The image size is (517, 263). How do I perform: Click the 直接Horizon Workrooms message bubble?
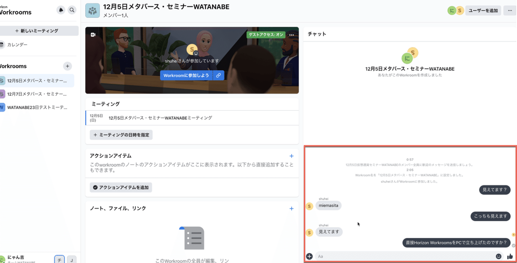[456, 243]
